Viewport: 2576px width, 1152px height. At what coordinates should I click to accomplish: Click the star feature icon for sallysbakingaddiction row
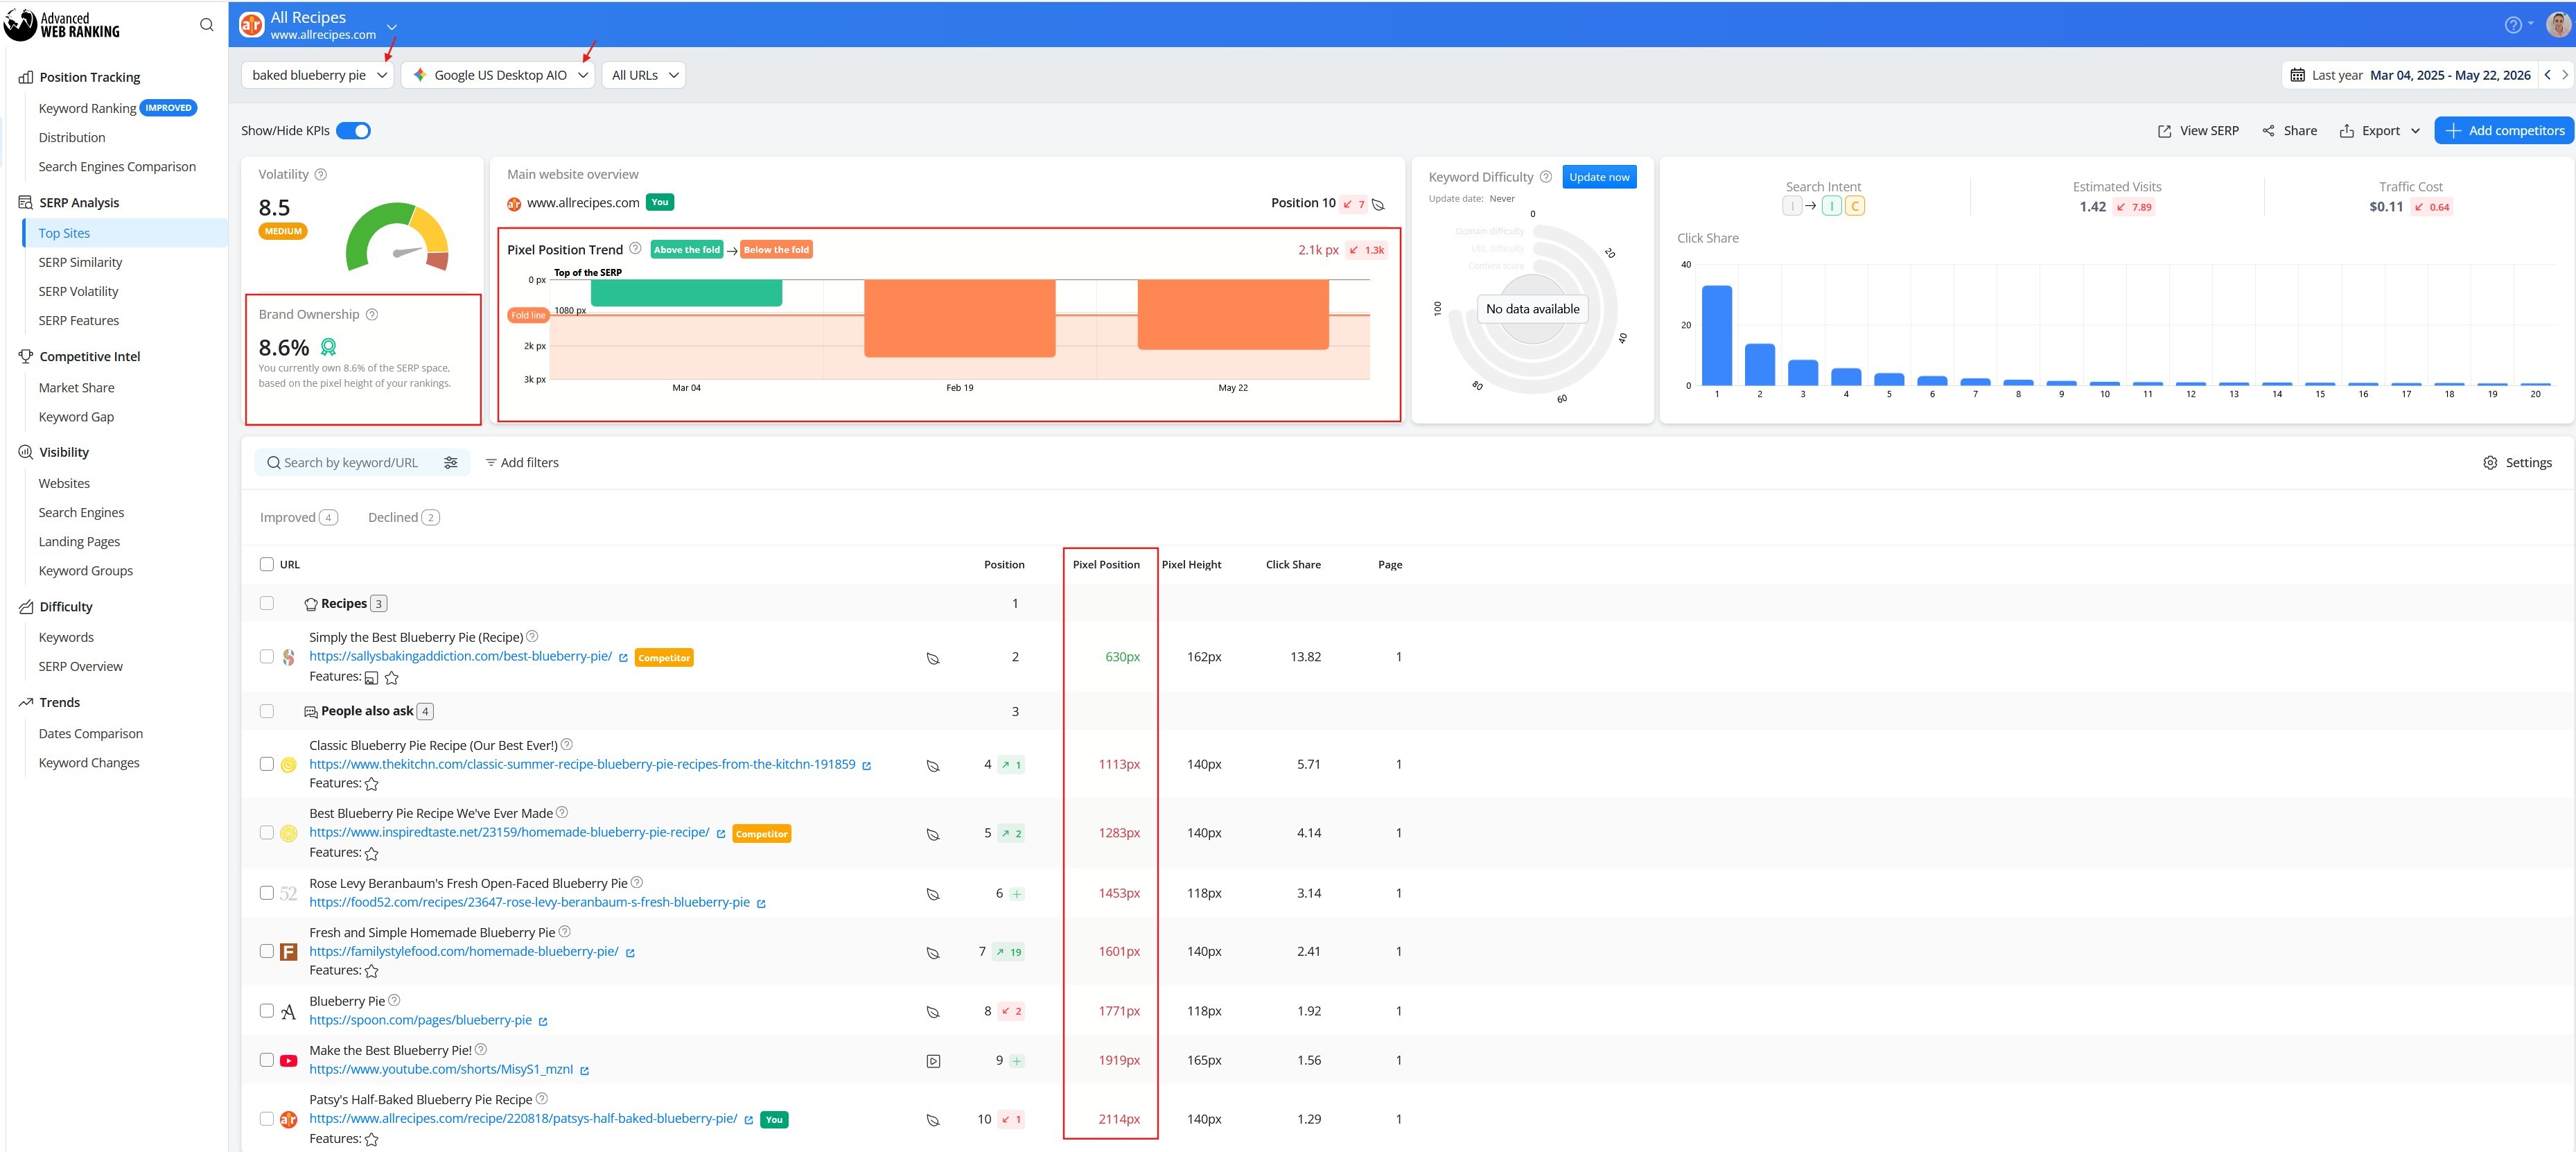point(392,678)
